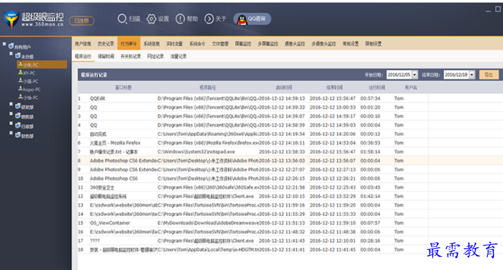Sort by 程序路径 column header

click(208, 87)
